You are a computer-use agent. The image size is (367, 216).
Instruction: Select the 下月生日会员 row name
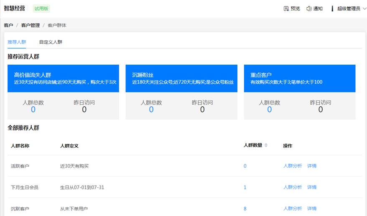pyautogui.click(x=25, y=187)
